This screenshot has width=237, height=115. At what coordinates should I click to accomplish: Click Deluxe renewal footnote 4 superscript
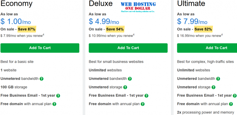(x=134, y=35)
